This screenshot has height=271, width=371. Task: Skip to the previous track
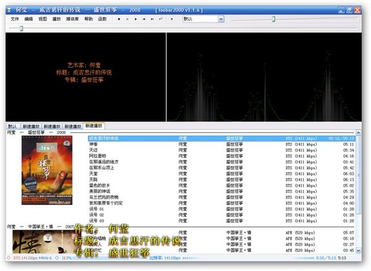pos(144,19)
